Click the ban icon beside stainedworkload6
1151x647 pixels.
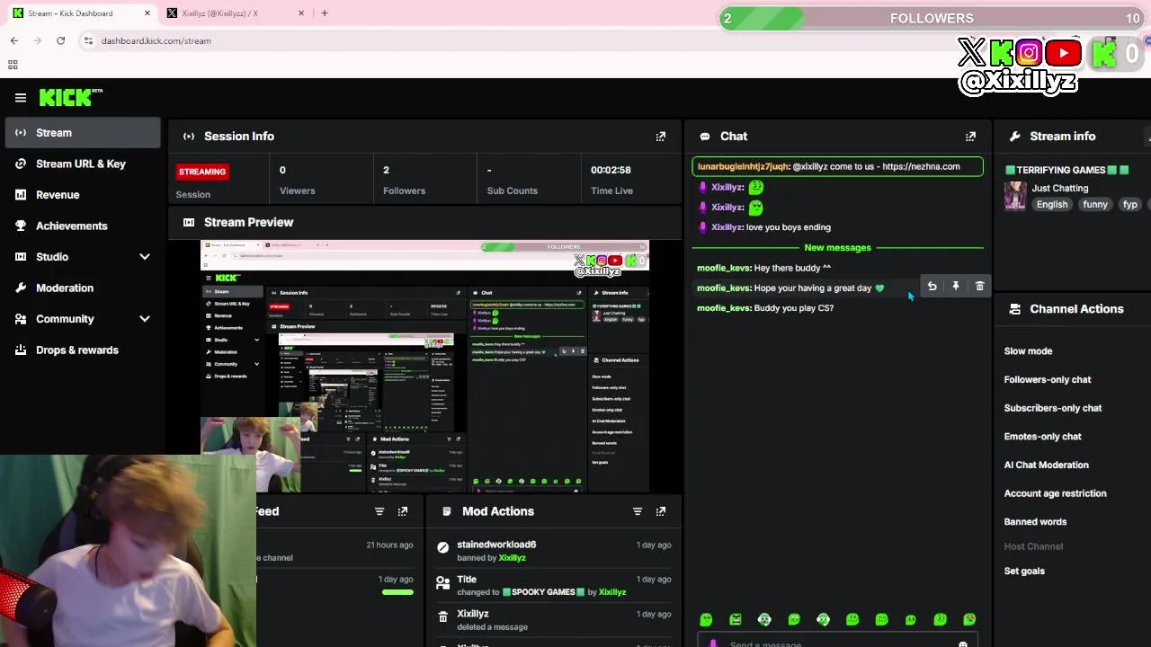click(x=442, y=547)
